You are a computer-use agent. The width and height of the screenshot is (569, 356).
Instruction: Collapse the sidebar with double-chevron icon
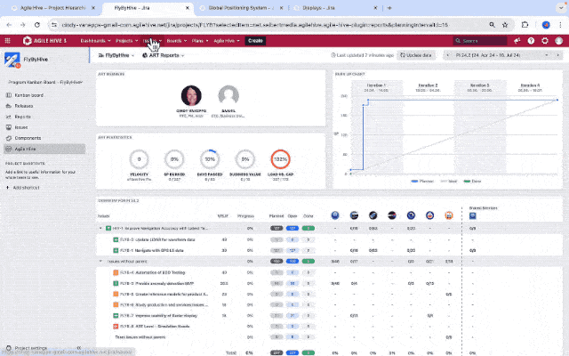click(79, 348)
